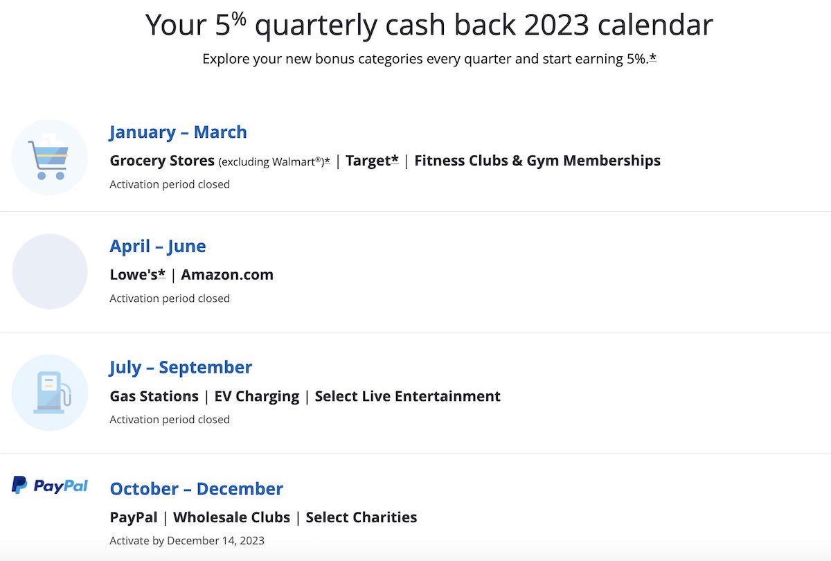Click the blank circle beside April – June
The width and height of the screenshot is (831, 561).
(50, 271)
